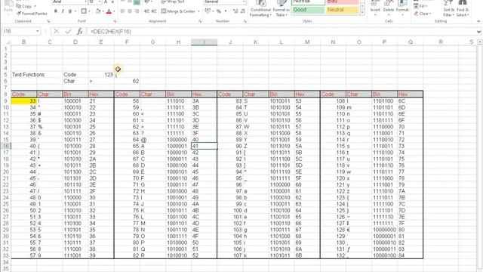Select column I header
This screenshot has height=272, width=483.
pos(204,42)
